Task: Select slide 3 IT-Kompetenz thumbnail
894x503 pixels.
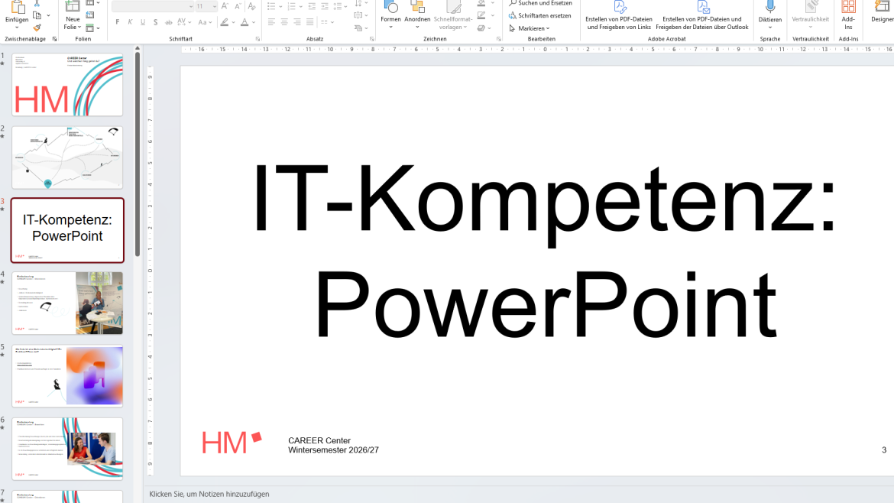Action: pyautogui.click(x=67, y=230)
